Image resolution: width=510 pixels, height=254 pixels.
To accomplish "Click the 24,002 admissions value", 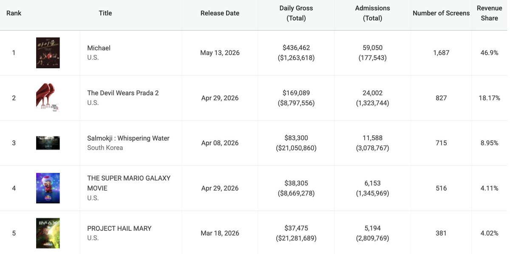I will 373,93.
